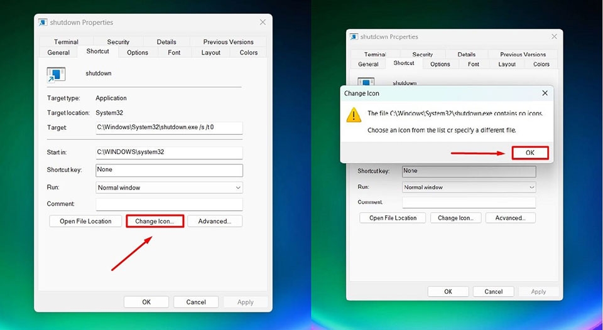Click Advanced... button in right Properties window
This screenshot has height=330, width=603.
[x=510, y=218]
